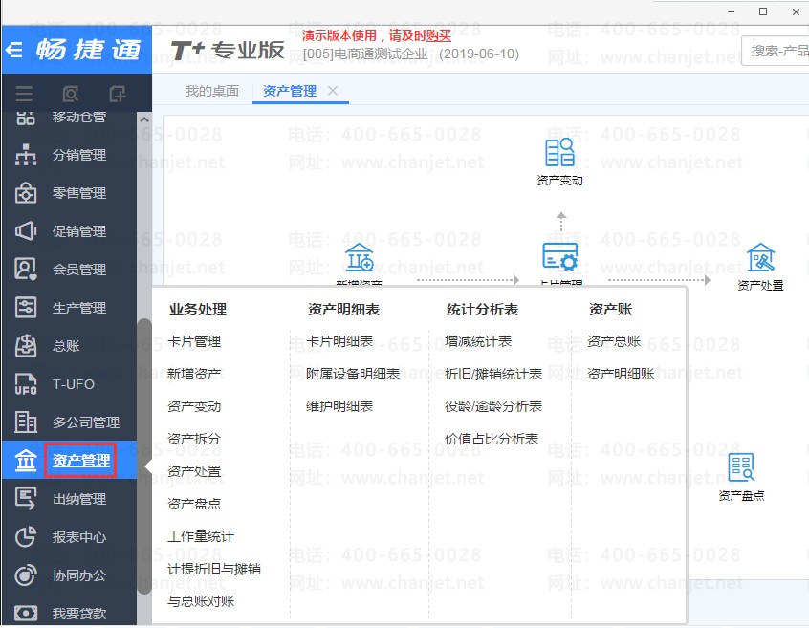Image resolution: width=809 pixels, height=628 pixels.
Task: Open the 多公司管理 building icon
Action: tap(25, 422)
